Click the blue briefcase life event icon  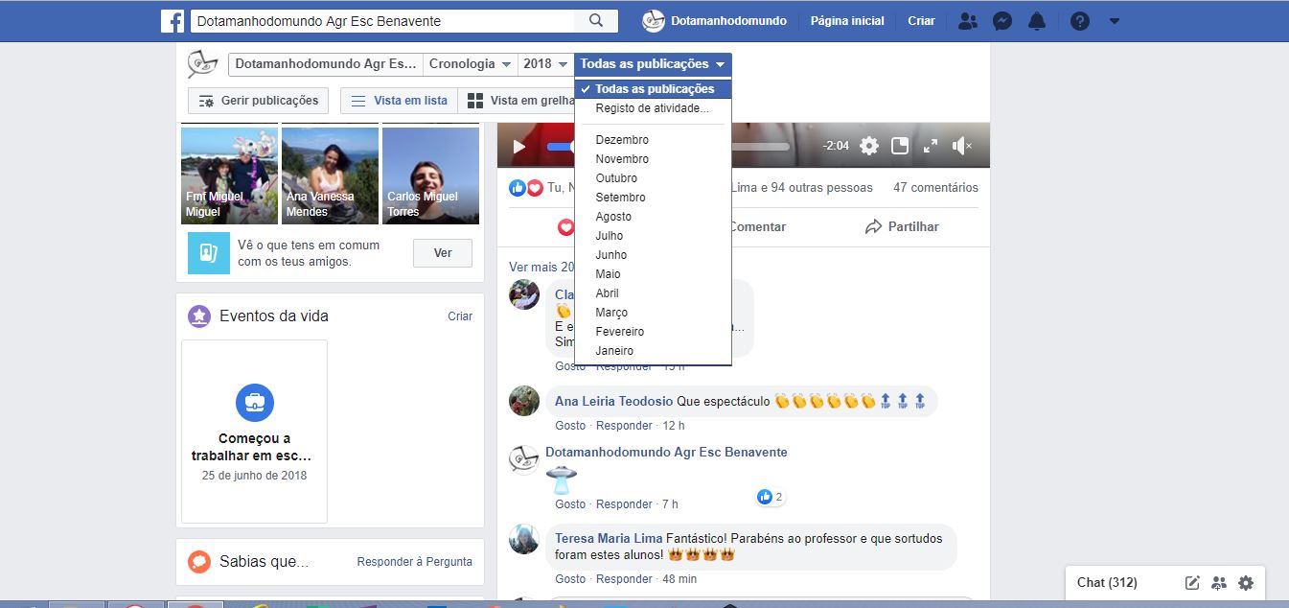[x=255, y=403]
